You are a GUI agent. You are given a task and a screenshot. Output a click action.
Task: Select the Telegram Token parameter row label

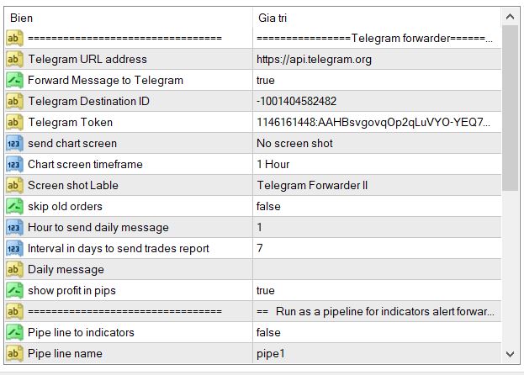pos(70,123)
